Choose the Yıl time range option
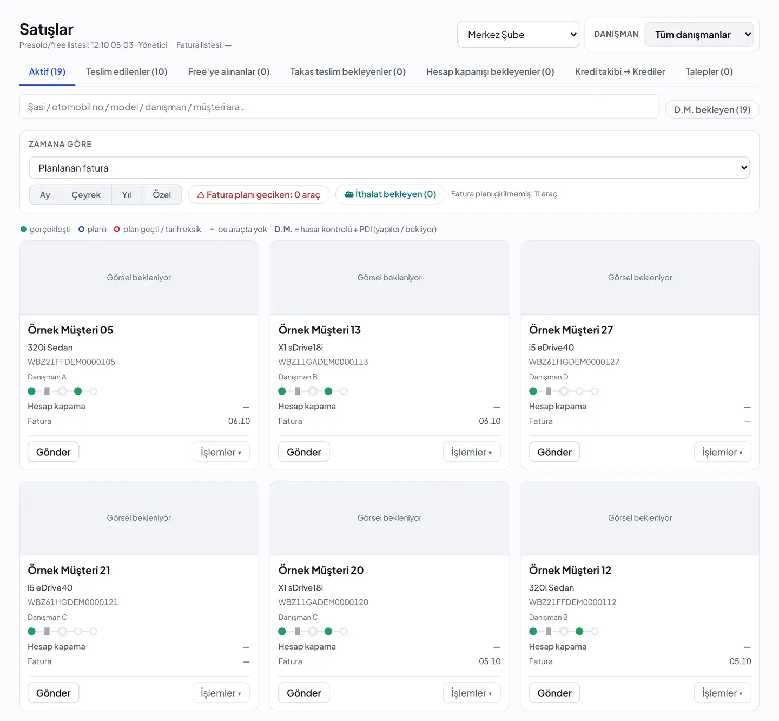Viewport: 779px width, 721px height. (x=127, y=195)
